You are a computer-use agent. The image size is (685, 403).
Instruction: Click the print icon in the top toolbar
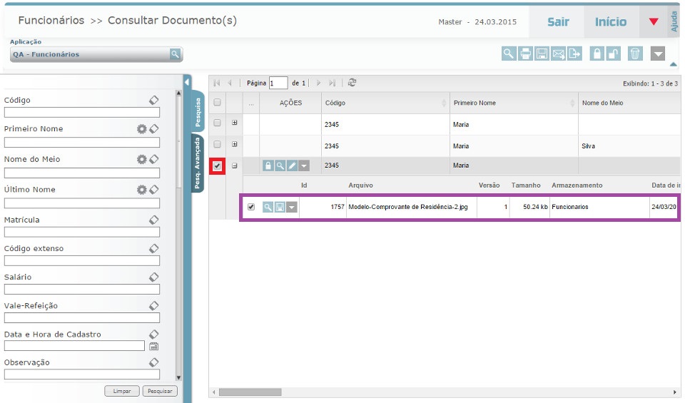point(525,53)
